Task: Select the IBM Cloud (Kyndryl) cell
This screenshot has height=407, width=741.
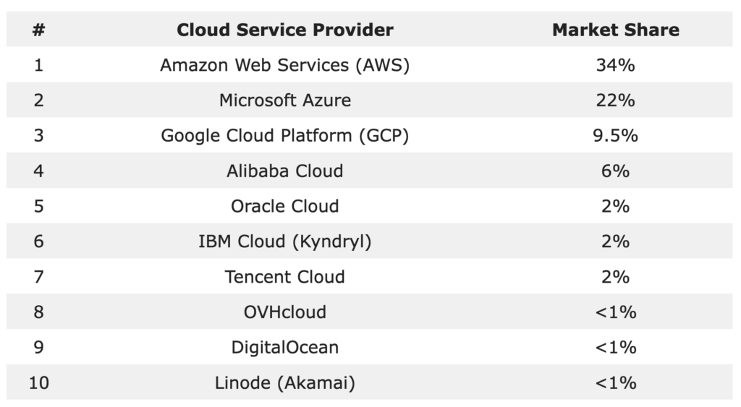Action: [x=285, y=241]
